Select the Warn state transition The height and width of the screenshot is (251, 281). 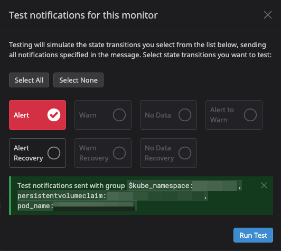pos(103,115)
